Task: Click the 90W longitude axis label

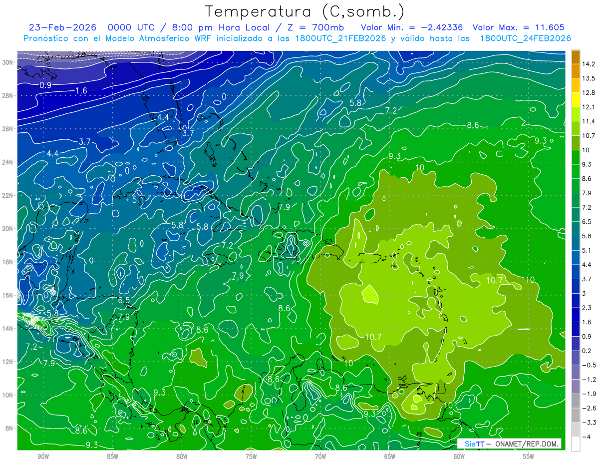Action: pyautogui.click(x=43, y=457)
